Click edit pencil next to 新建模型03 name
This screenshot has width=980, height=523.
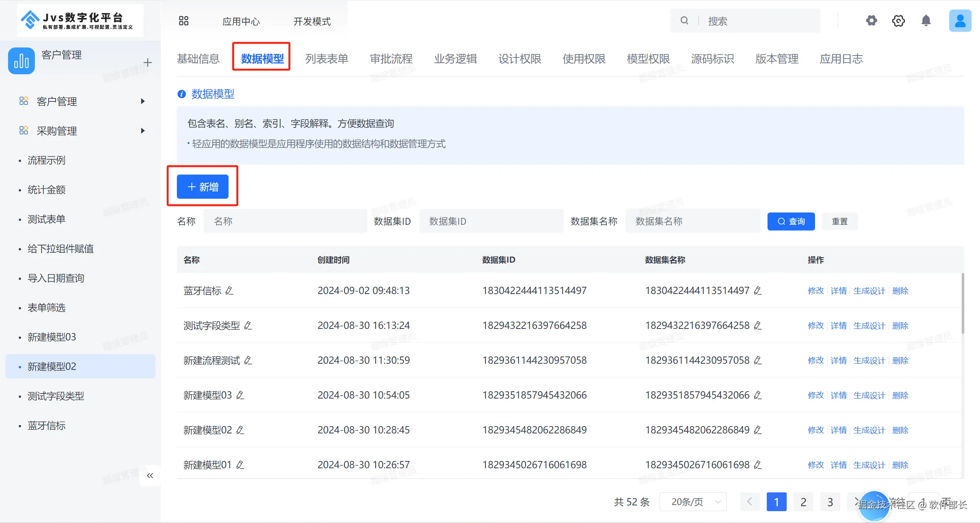(x=240, y=395)
